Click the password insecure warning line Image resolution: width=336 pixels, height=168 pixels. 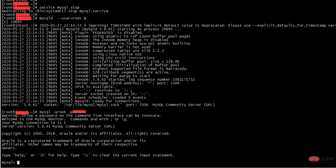click(81, 116)
